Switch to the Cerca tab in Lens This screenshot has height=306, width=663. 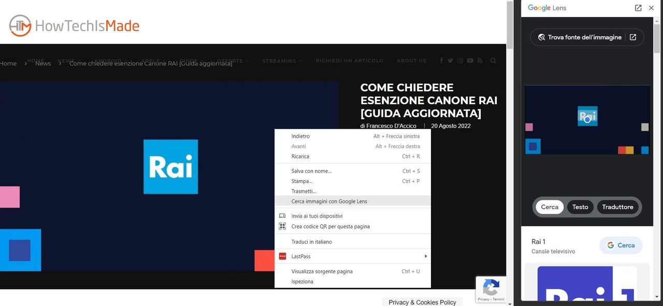click(x=550, y=207)
